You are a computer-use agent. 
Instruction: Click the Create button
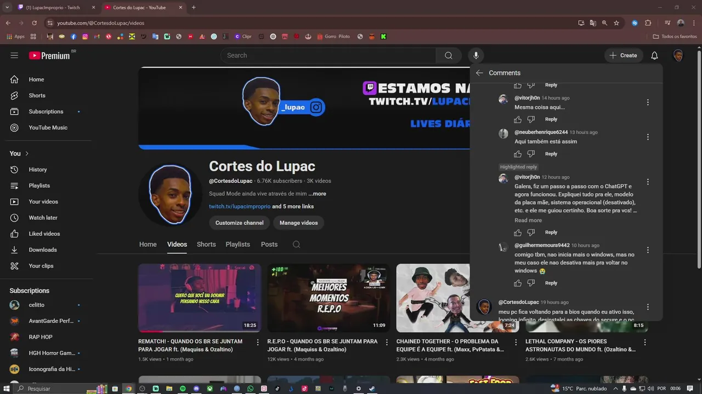[623, 55]
